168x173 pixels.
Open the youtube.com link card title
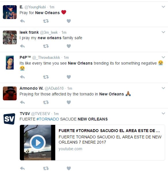coord(109,131)
